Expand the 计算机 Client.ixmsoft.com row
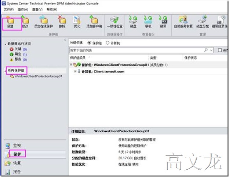The image size is (229, 177). [75, 71]
